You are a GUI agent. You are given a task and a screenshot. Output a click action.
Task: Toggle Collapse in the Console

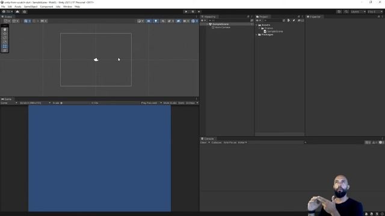(x=217, y=143)
